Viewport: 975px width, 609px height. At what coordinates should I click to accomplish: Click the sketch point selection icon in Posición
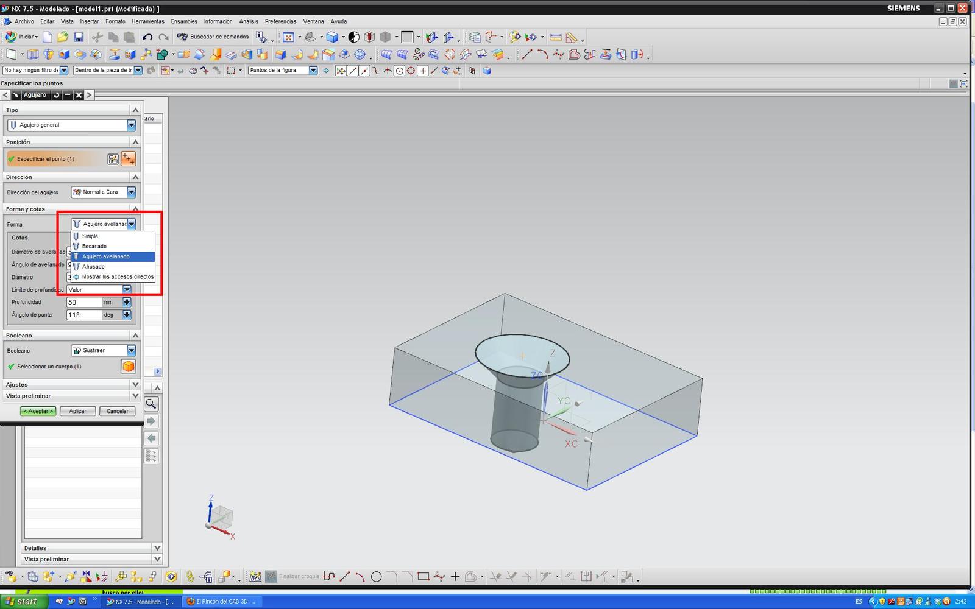tap(113, 159)
